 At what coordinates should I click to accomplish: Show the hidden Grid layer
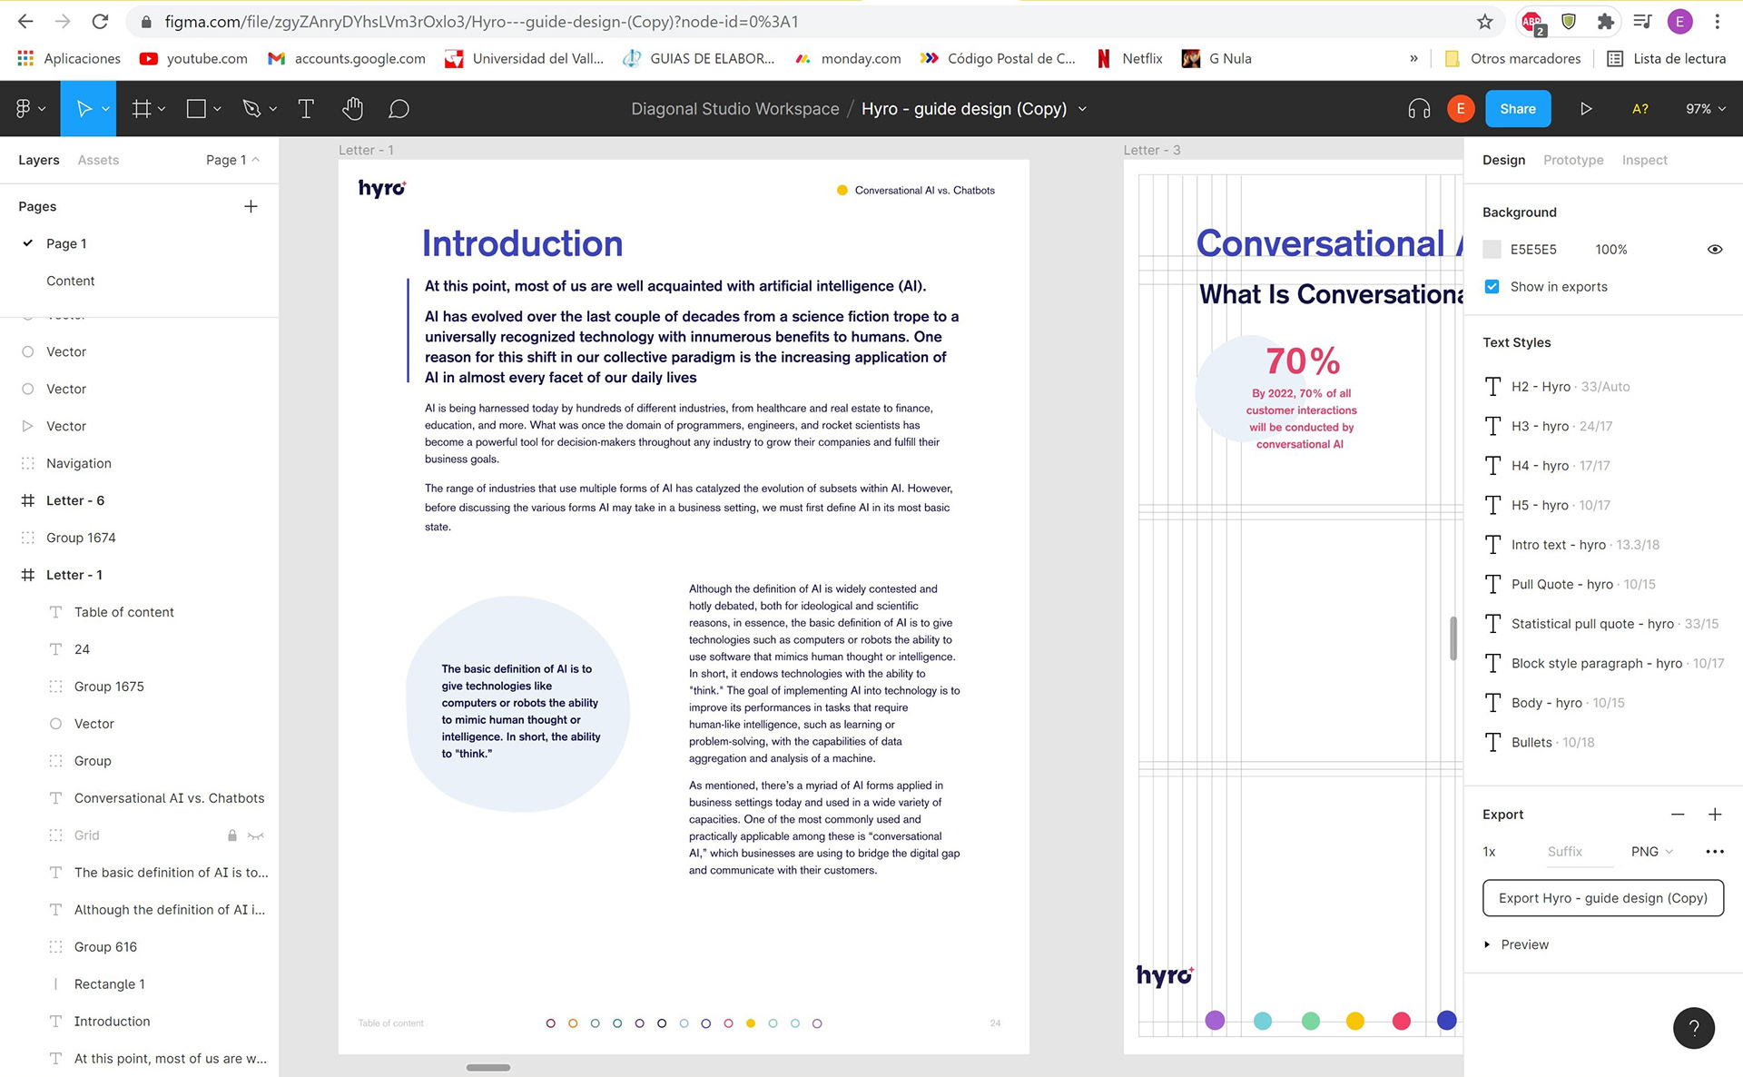pos(256,835)
